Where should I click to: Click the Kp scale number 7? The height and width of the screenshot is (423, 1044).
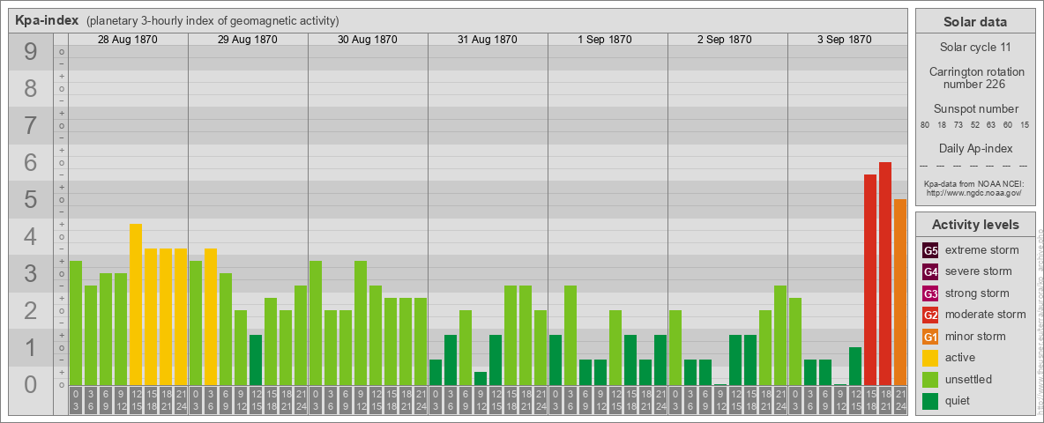[31, 126]
